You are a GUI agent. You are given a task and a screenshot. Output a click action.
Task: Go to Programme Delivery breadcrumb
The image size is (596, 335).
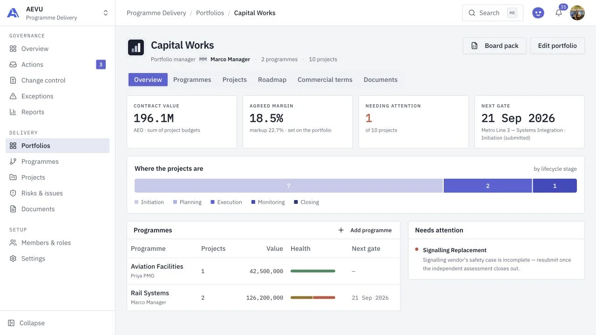click(x=156, y=13)
